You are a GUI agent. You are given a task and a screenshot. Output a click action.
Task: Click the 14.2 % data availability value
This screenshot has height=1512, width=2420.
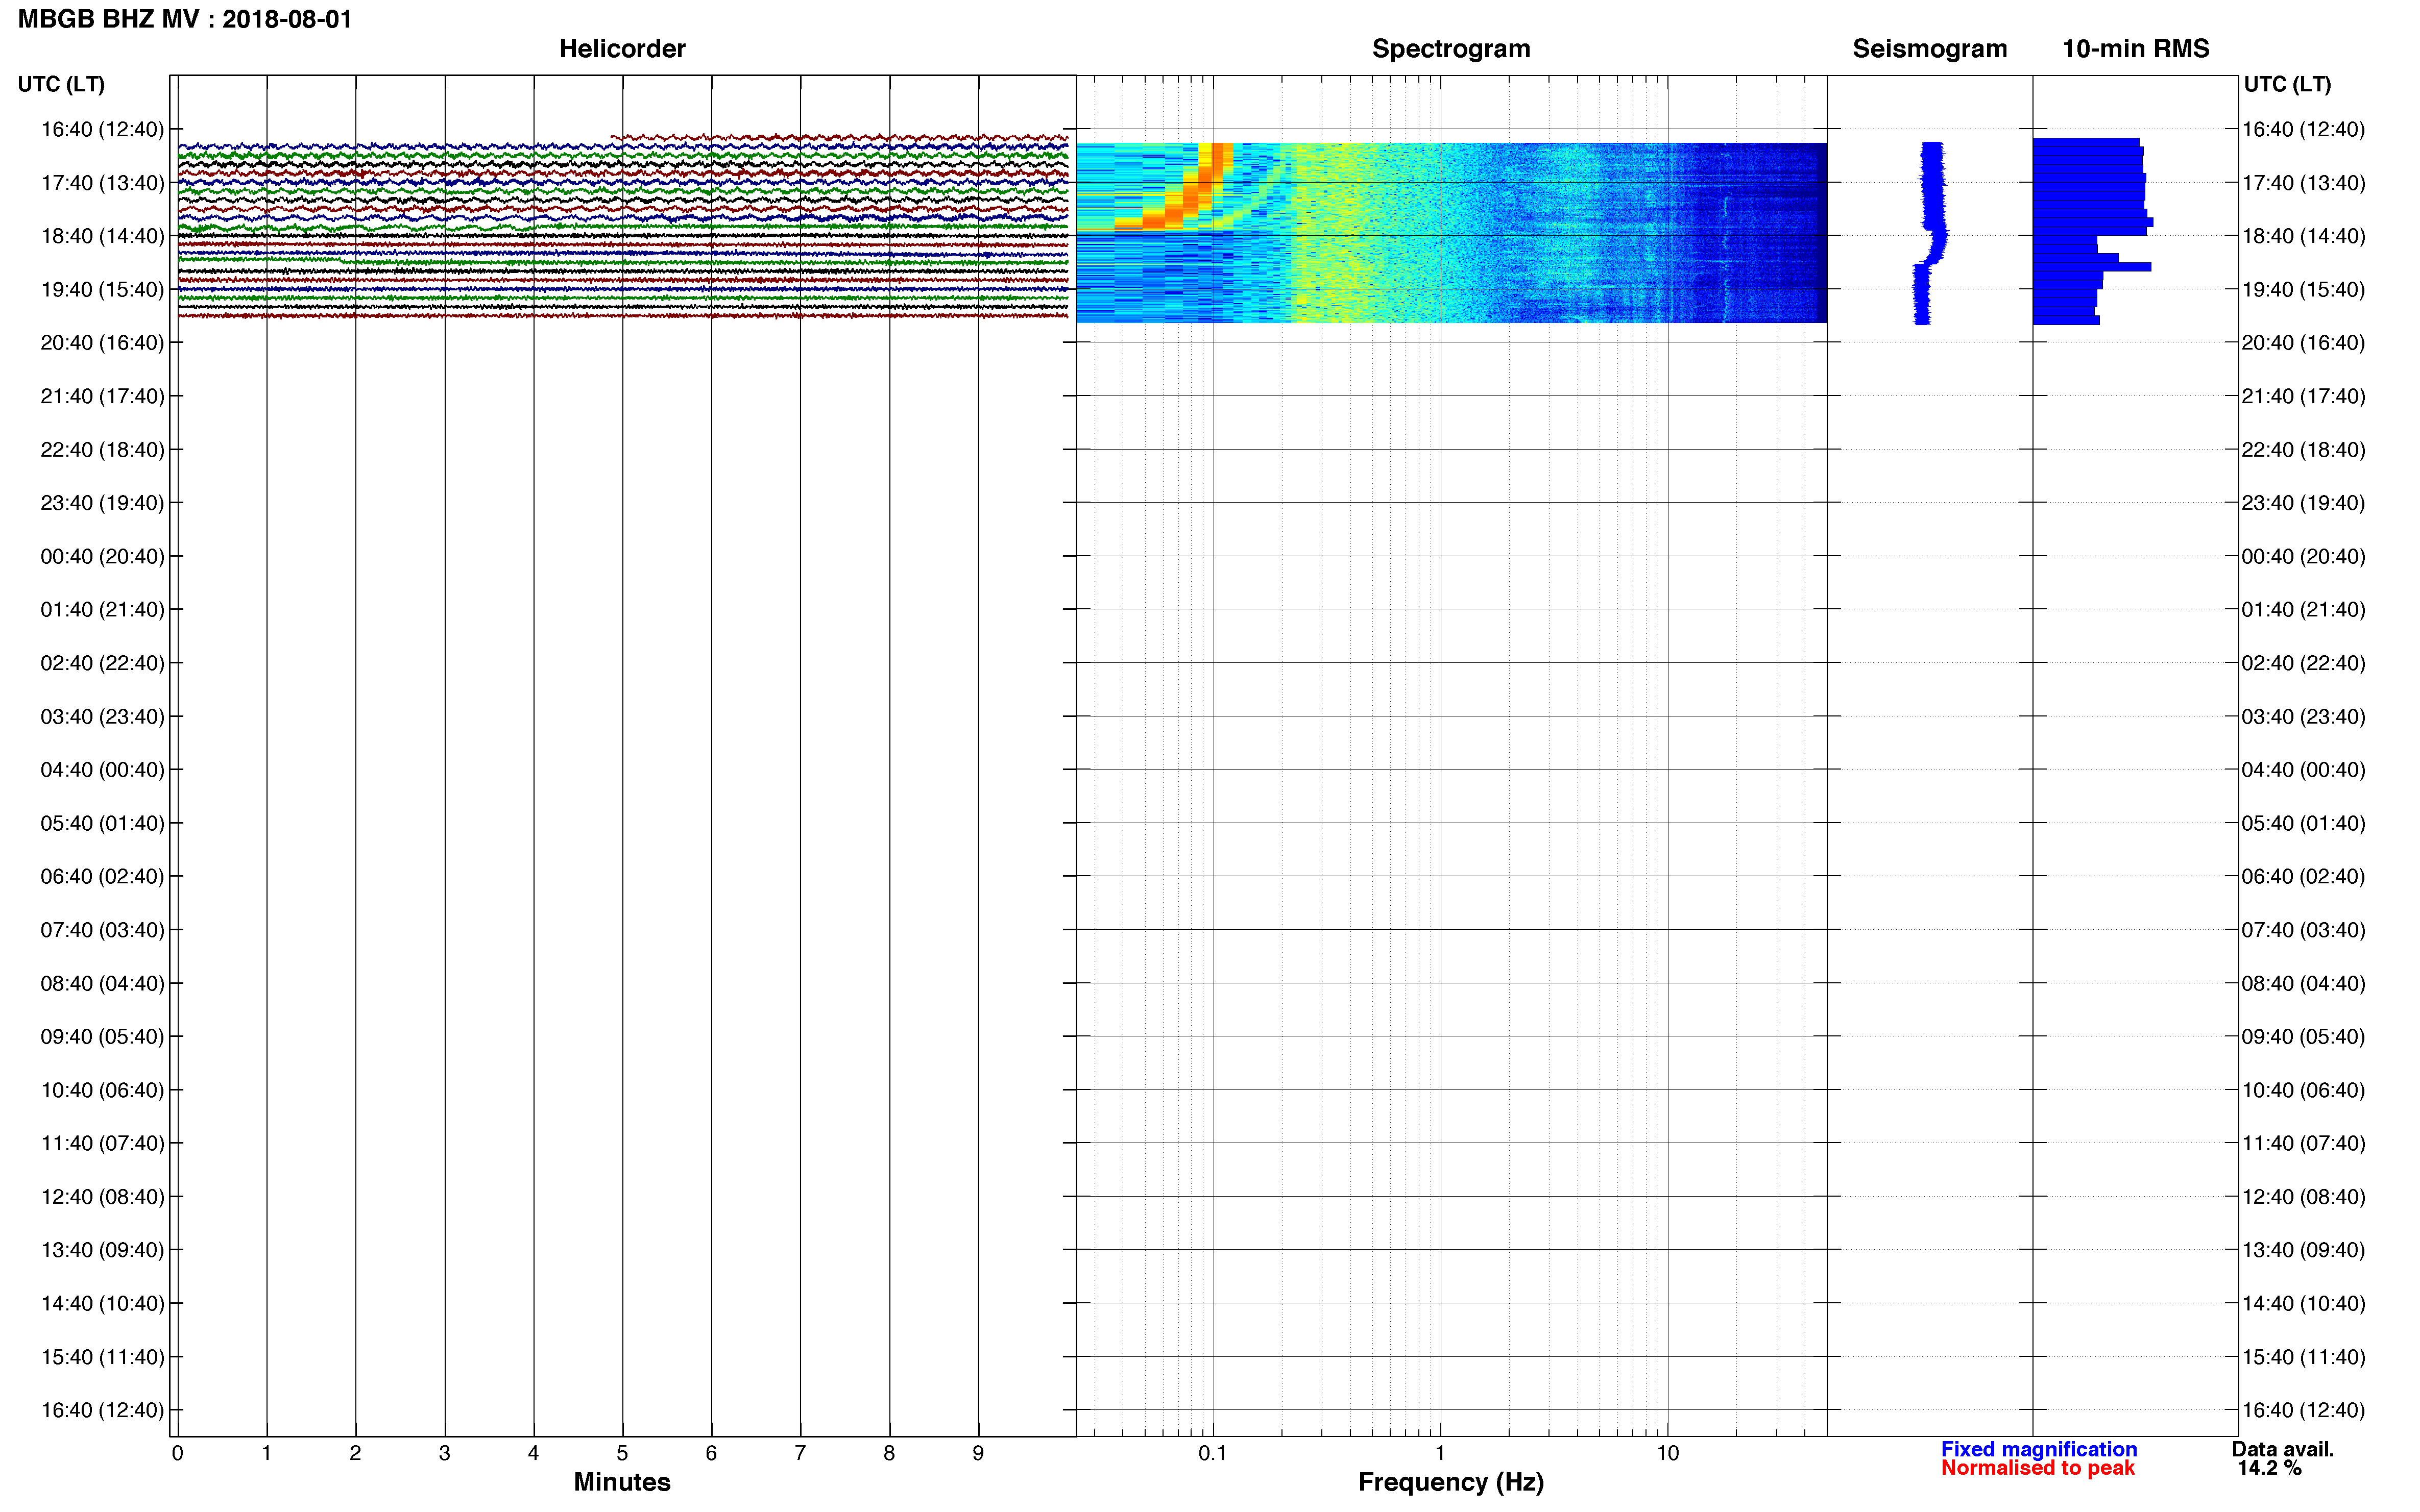[x=2269, y=1468]
